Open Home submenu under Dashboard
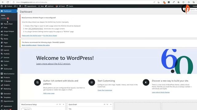197x110 pixels. pyautogui.click(x=3, y=15)
